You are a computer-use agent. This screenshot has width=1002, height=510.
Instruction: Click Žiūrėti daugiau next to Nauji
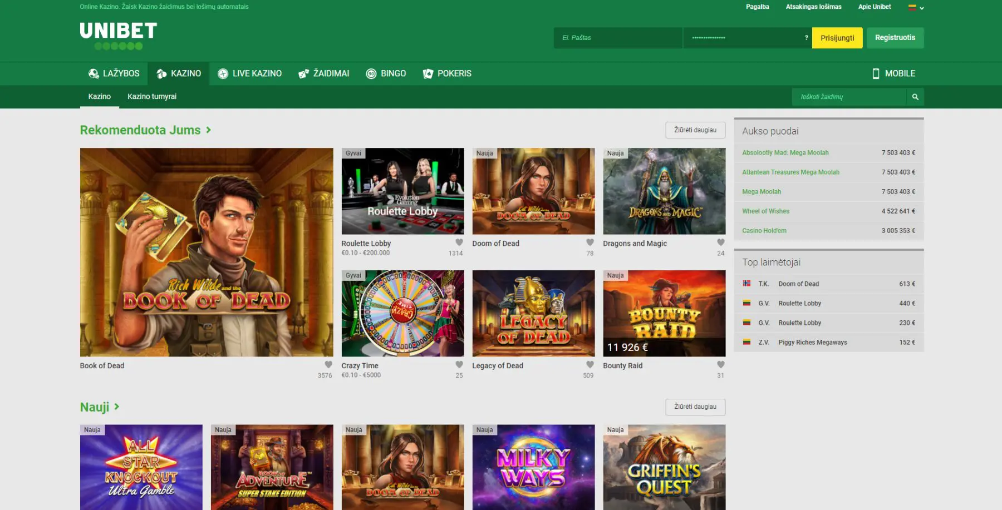695,407
